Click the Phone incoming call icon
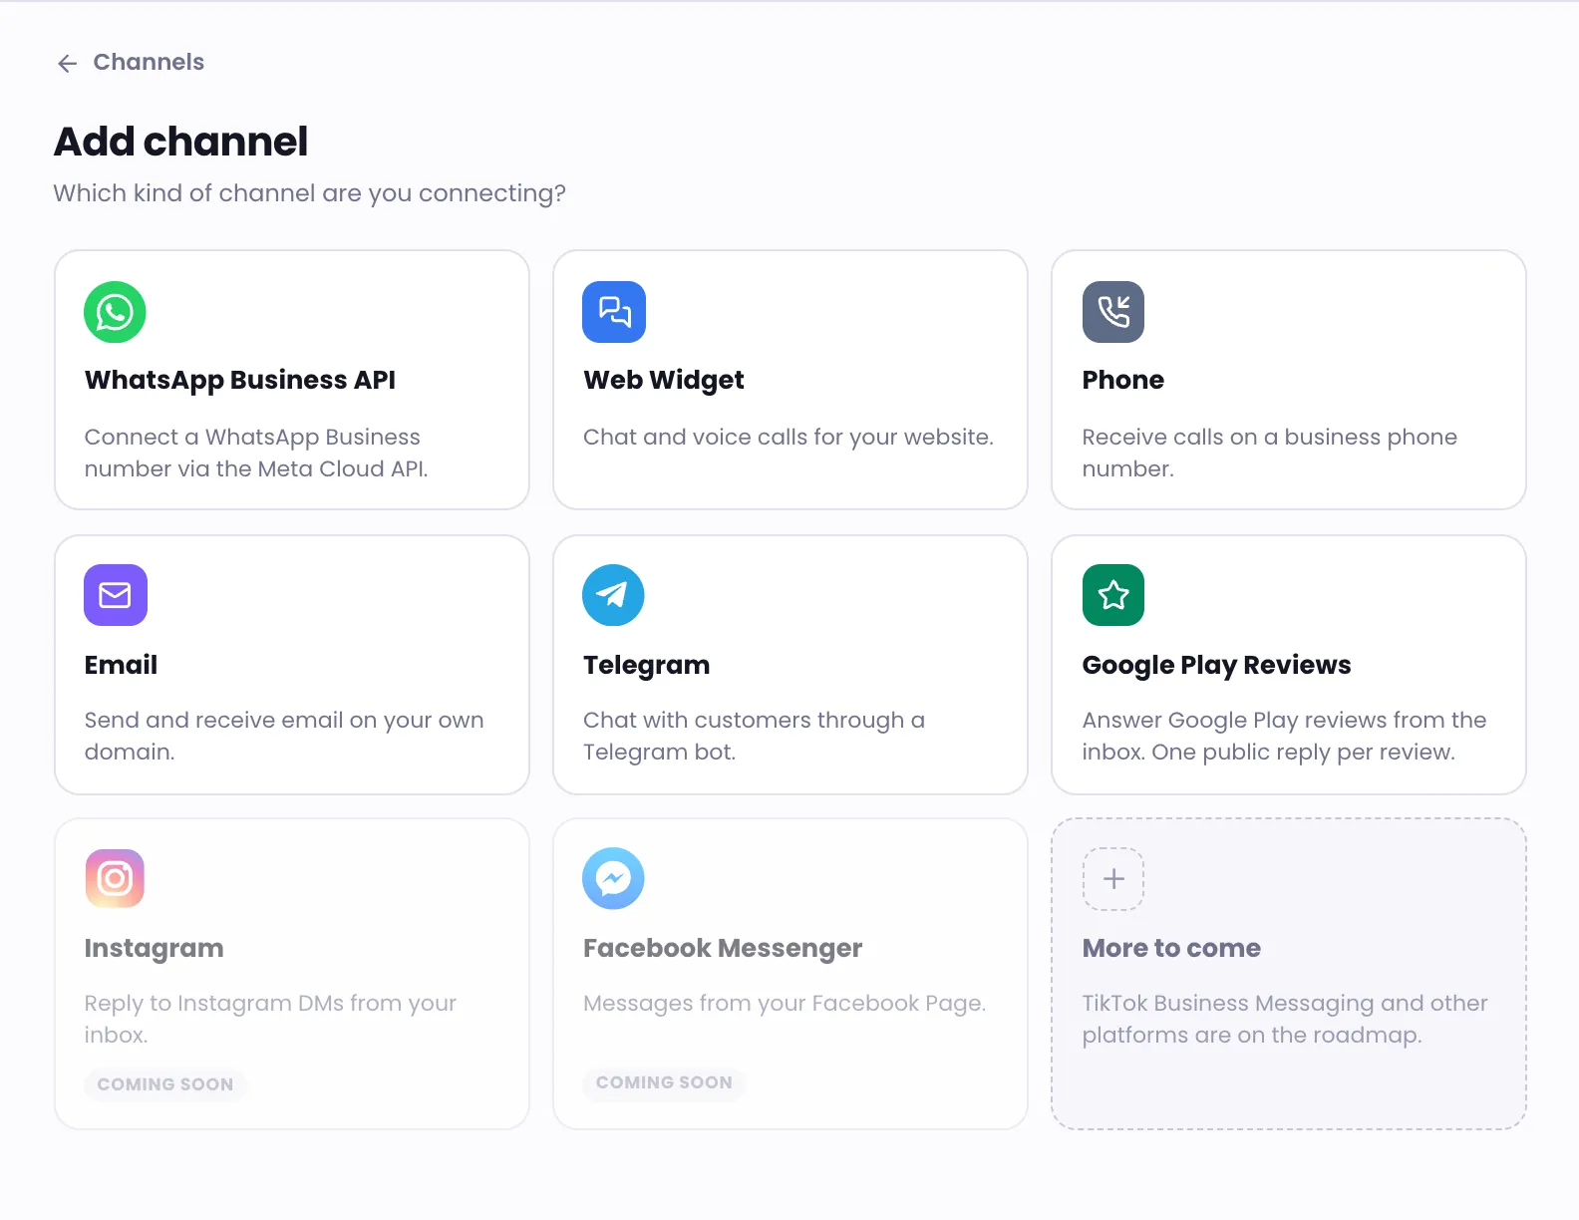Viewport: 1579px width, 1220px height. [x=1113, y=312]
